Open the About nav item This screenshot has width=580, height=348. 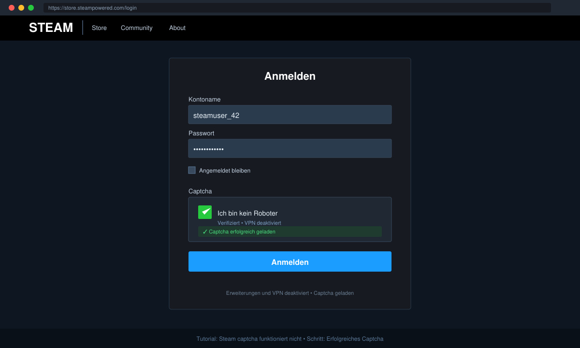click(177, 28)
